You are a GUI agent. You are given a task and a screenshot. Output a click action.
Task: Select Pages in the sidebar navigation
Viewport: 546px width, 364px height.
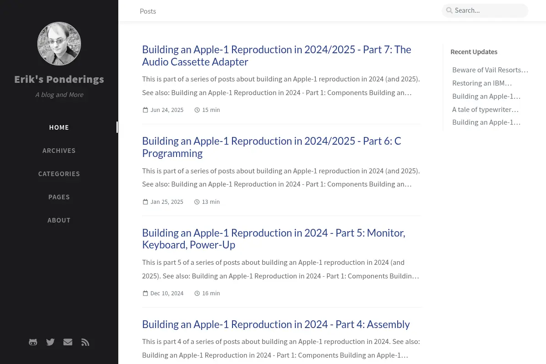[59, 197]
